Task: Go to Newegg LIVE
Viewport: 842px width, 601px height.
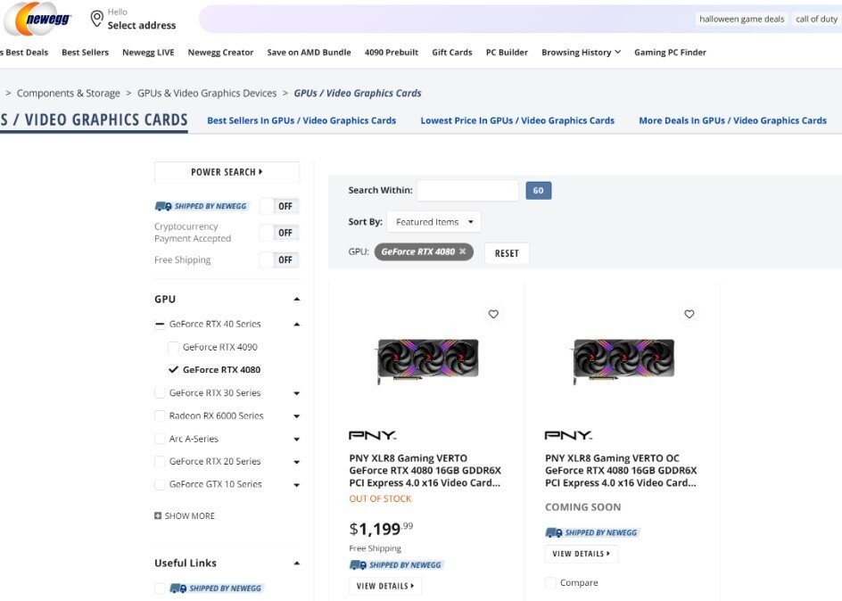Action: tap(148, 52)
